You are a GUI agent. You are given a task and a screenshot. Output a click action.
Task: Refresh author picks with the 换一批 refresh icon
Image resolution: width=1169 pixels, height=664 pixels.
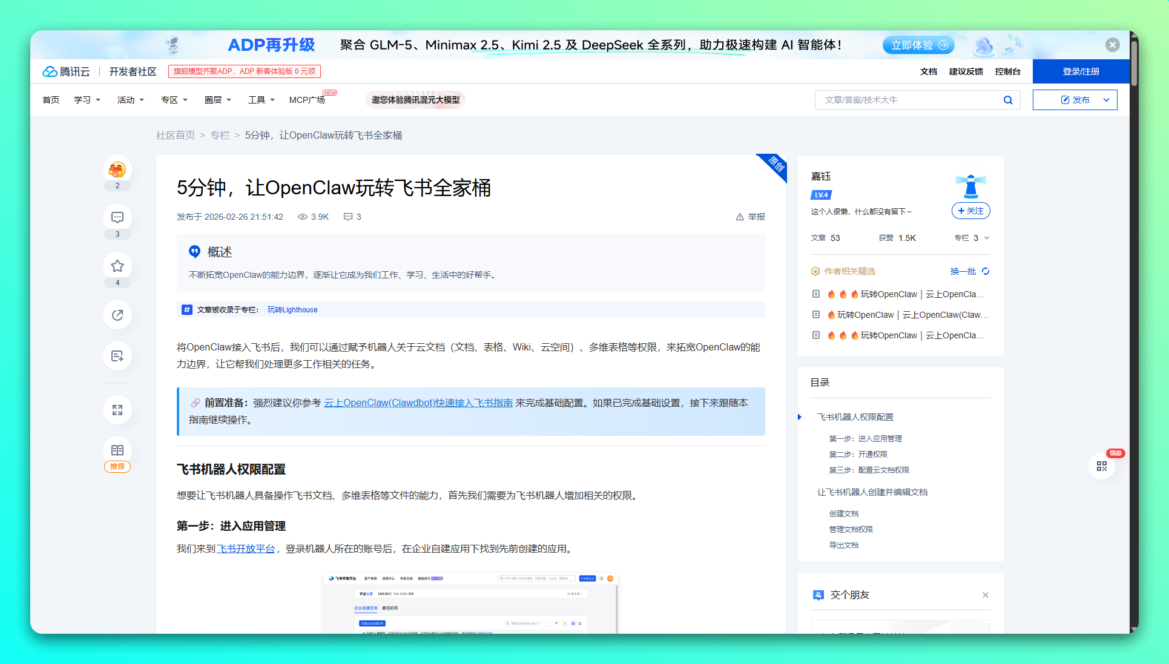987,272
